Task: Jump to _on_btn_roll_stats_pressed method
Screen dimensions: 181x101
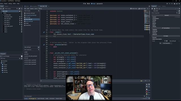Action: click(31, 56)
